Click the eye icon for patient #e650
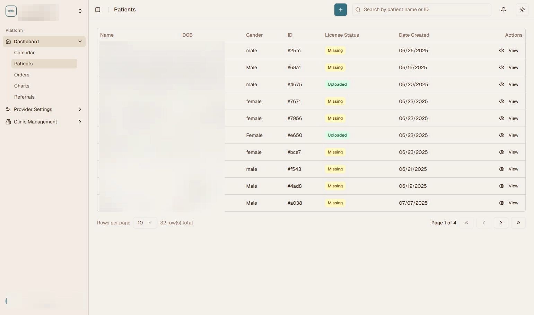 pyautogui.click(x=501, y=135)
